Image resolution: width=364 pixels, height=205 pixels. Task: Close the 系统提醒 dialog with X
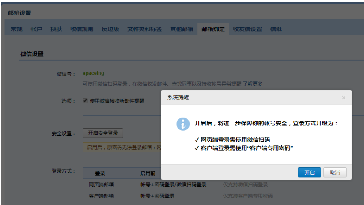point(343,98)
